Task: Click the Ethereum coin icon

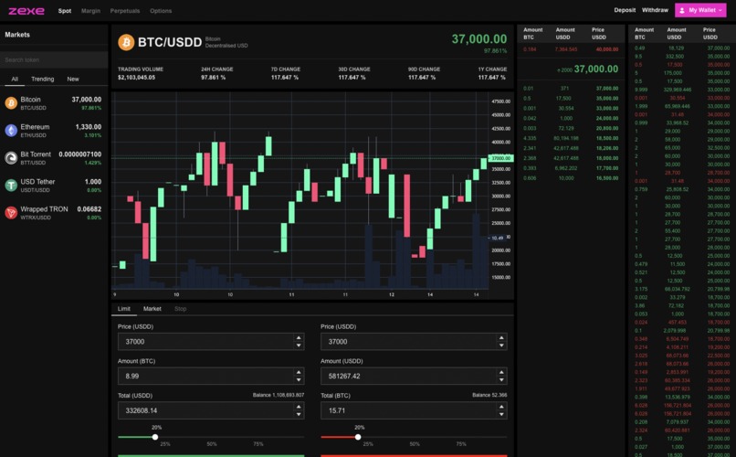Action: pyautogui.click(x=11, y=130)
